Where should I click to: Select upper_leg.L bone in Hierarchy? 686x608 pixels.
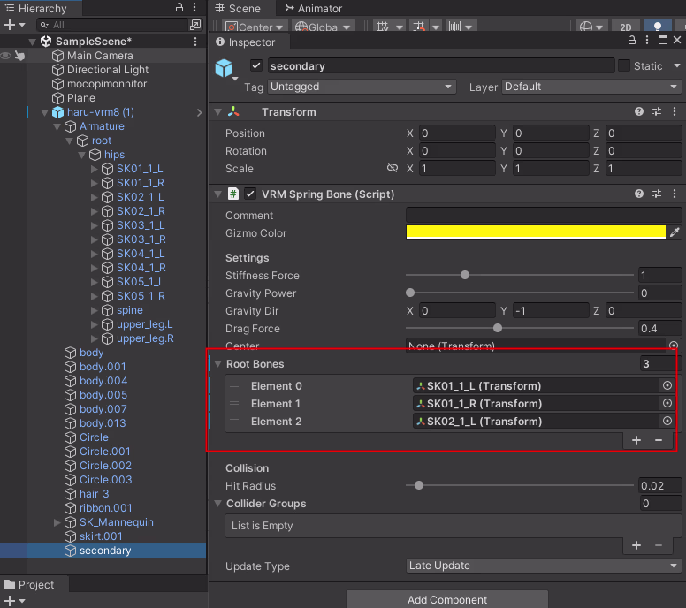[x=144, y=324]
